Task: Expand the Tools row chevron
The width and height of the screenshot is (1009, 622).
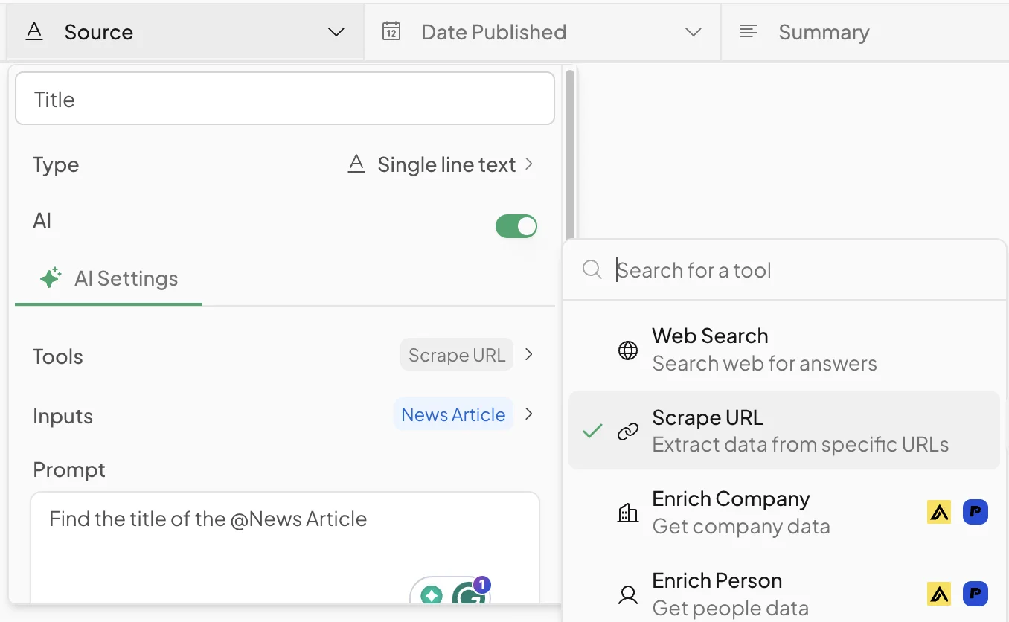Action: click(529, 354)
